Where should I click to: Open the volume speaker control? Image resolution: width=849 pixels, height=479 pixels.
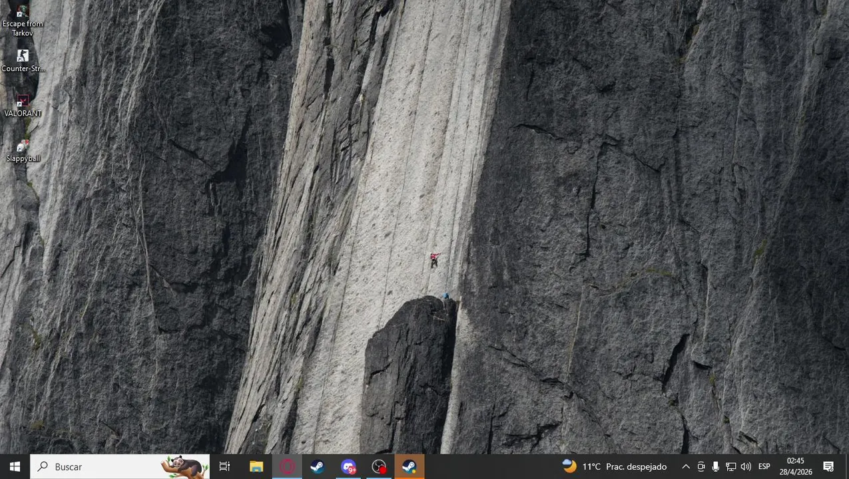tap(746, 466)
